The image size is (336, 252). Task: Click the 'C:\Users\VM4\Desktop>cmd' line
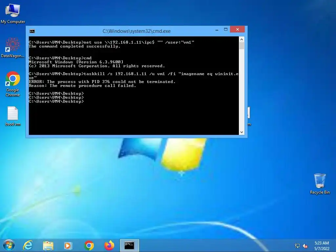(60, 58)
